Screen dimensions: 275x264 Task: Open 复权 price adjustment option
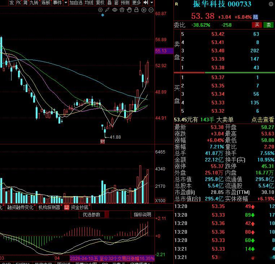click(x=100, y=3)
